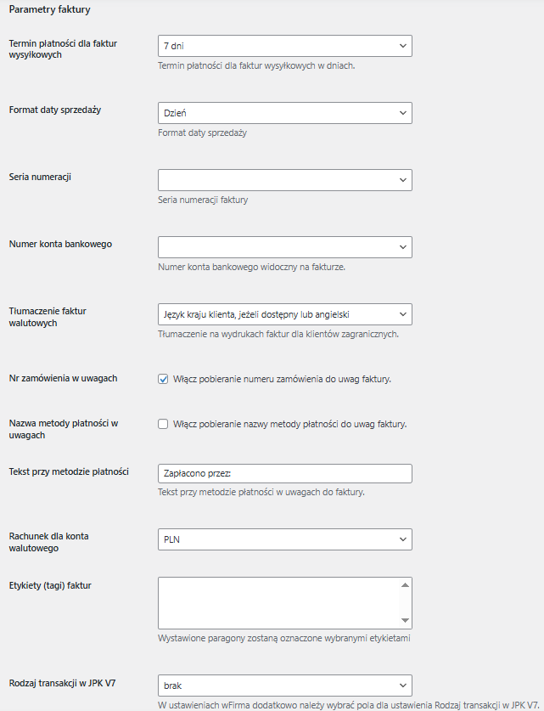Click the tags list scrollbar down arrow
Screen dimensions: 544x711
tap(405, 621)
